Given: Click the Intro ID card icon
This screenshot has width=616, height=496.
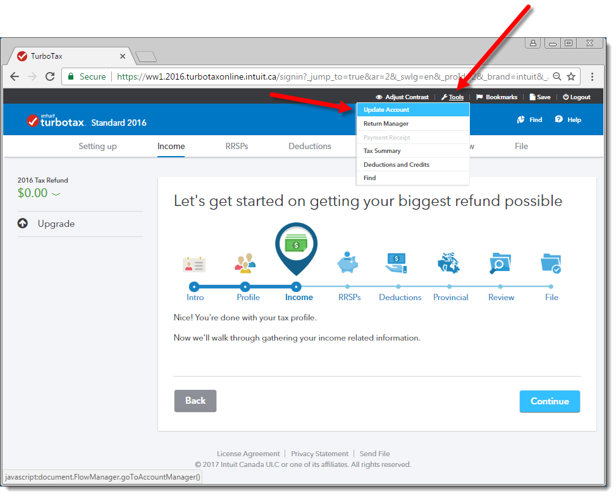Looking at the screenshot, I should (x=194, y=265).
